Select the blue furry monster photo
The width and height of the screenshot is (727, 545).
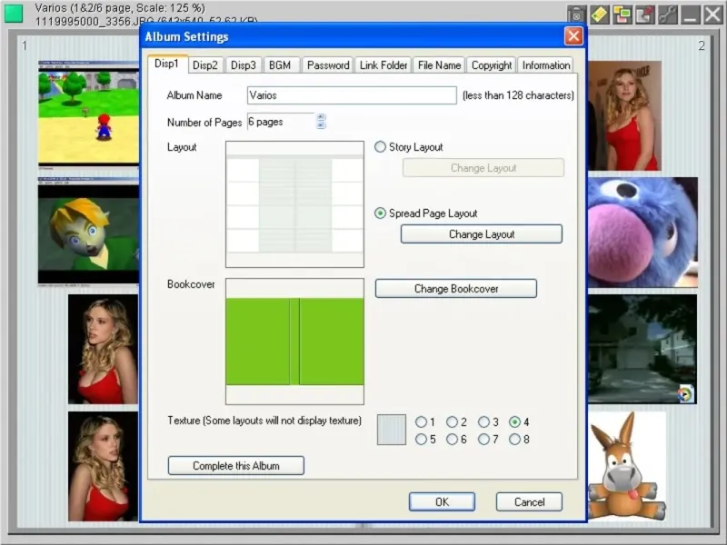(x=642, y=233)
